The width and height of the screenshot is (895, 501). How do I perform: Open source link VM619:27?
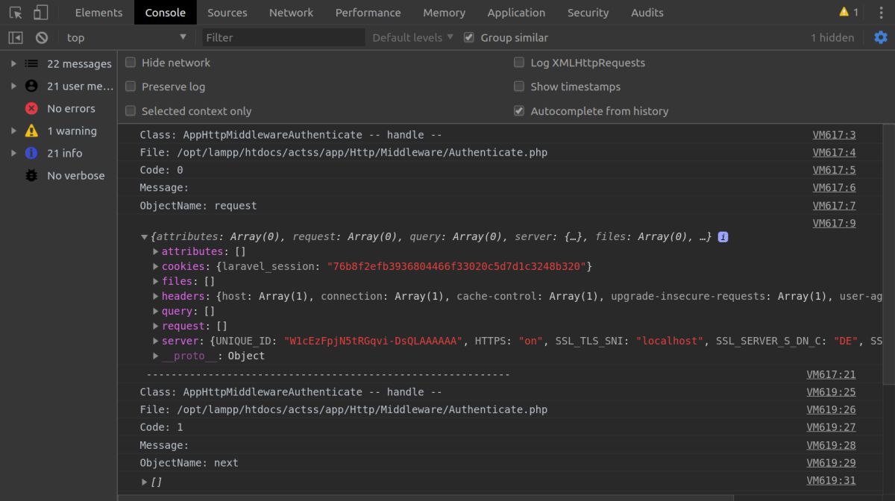pyautogui.click(x=831, y=427)
